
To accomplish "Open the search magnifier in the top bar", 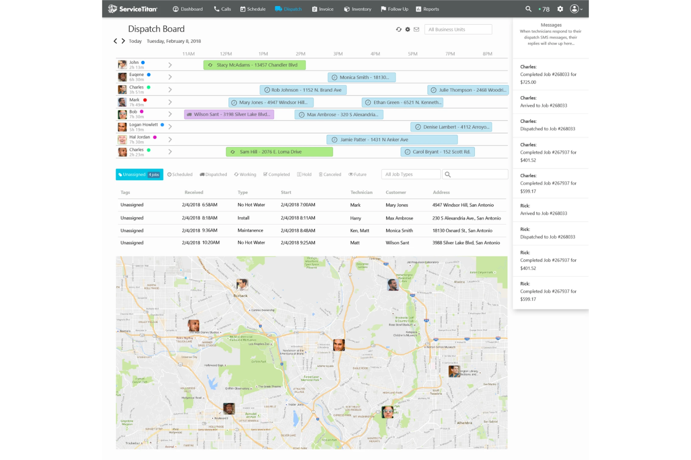I will 528,8.
